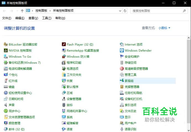Click the 设备管理器 icon
191x132 pixels.
(64, 99)
